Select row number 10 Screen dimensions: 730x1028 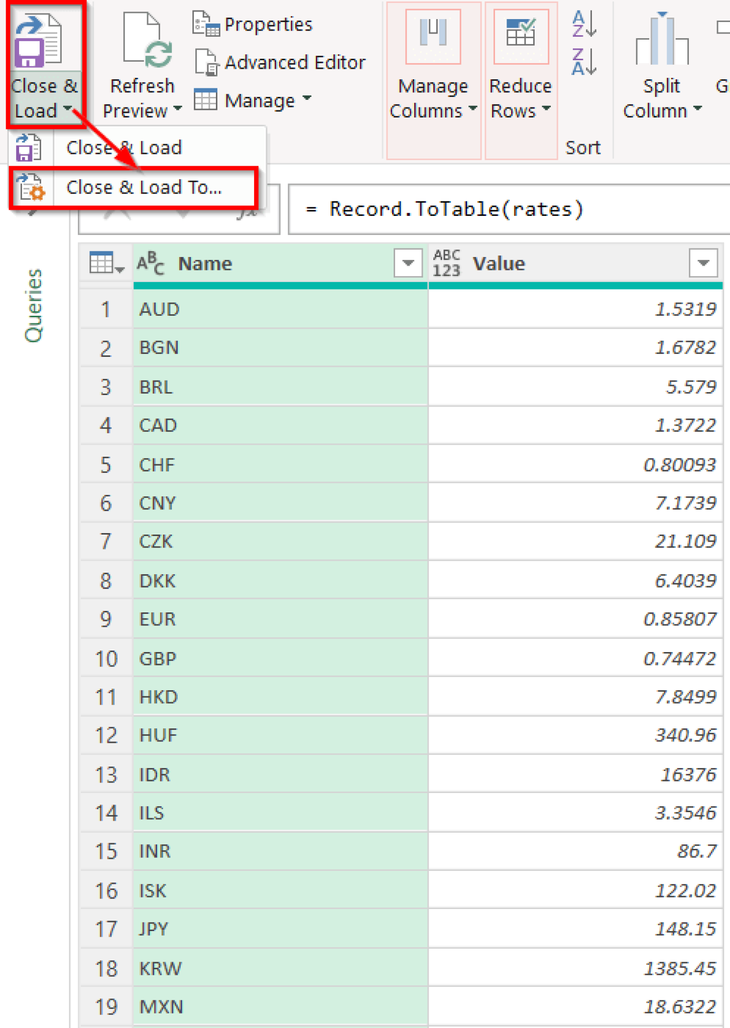(x=106, y=659)
